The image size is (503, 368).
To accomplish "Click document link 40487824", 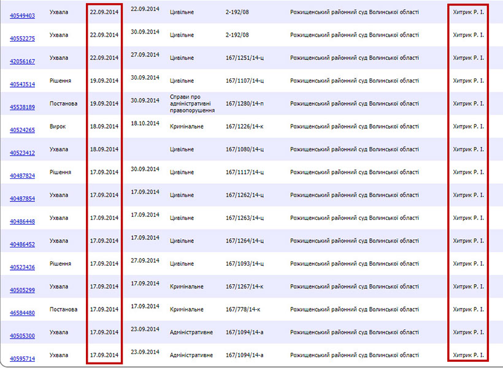I will point(22,176).
